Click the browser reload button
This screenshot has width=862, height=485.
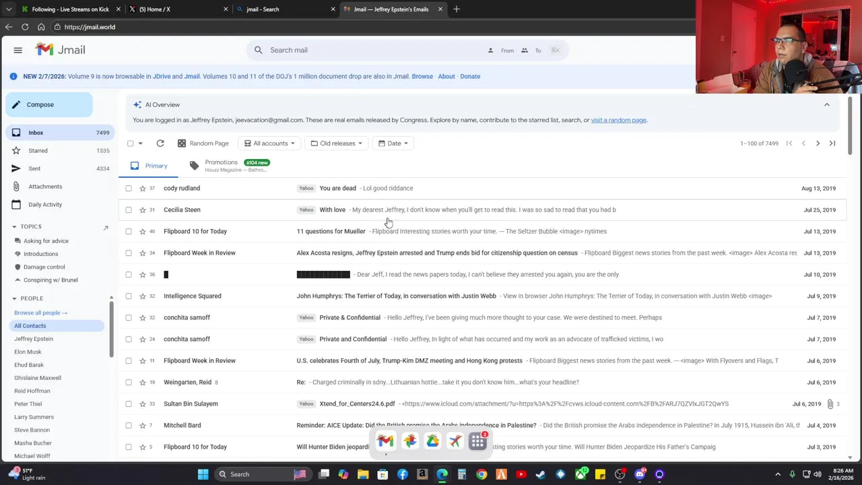coord(25,27)
